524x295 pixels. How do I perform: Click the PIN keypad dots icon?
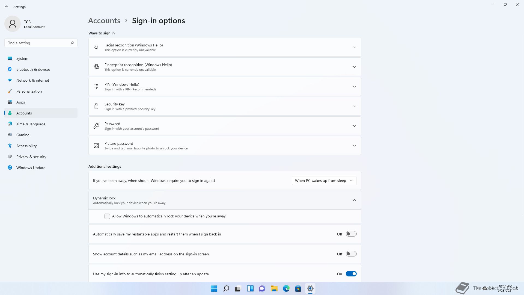pos(96,87)
